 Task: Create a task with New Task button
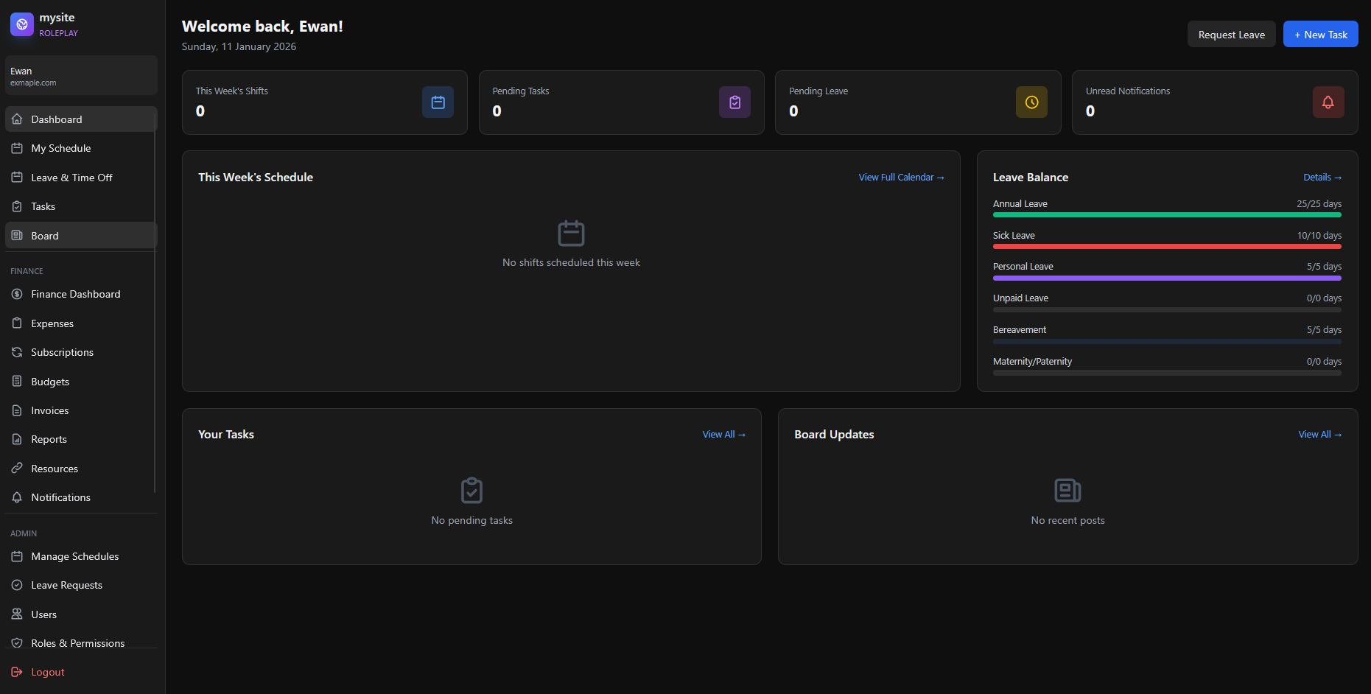pos(1320,35)
